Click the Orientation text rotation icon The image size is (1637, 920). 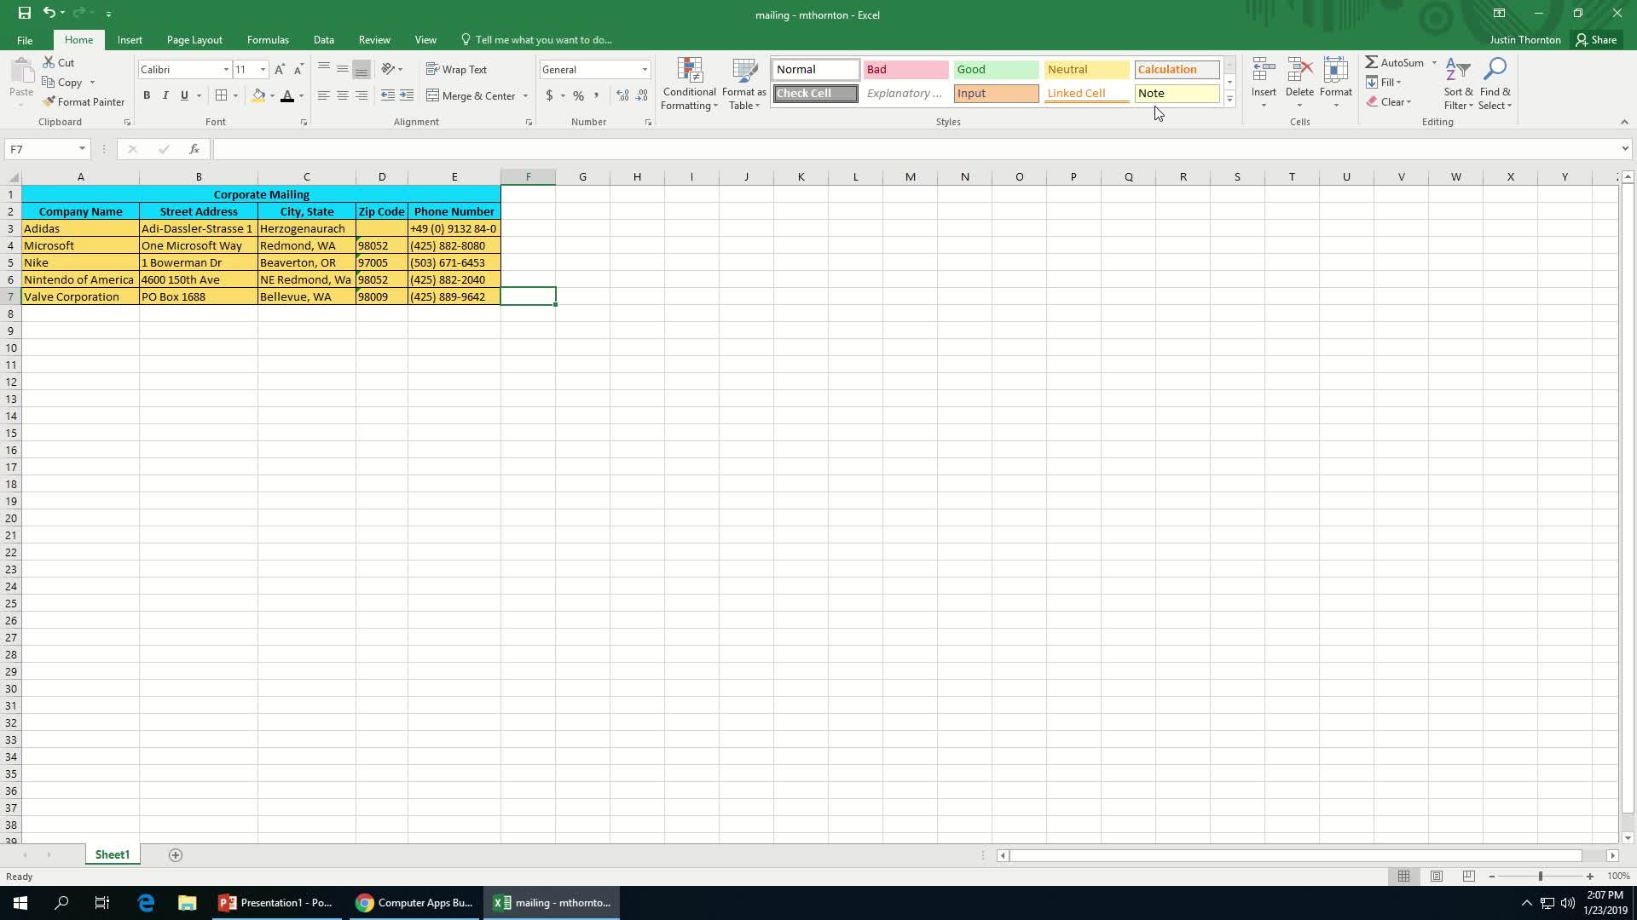coord(388,69)
